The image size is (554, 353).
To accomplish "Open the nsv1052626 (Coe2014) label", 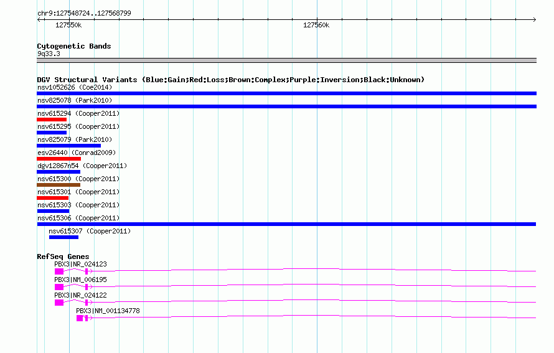I will (x=75, y=87).
